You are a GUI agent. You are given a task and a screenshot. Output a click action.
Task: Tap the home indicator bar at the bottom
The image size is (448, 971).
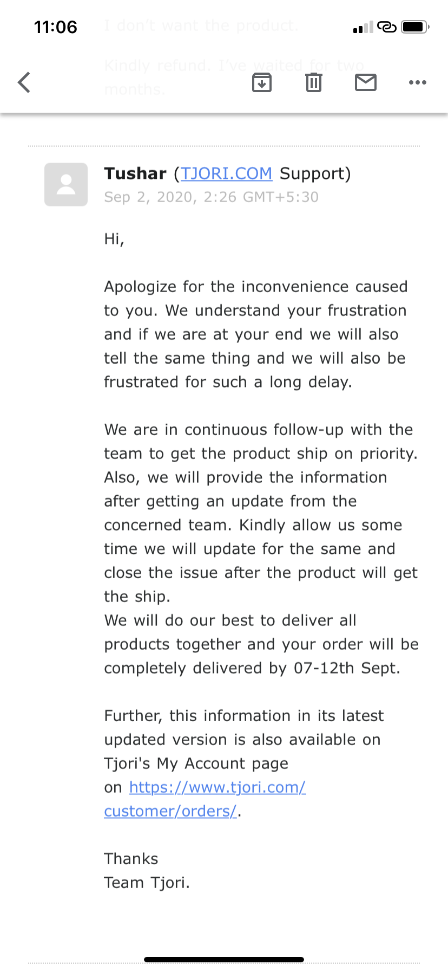click(x=224, y=960)
